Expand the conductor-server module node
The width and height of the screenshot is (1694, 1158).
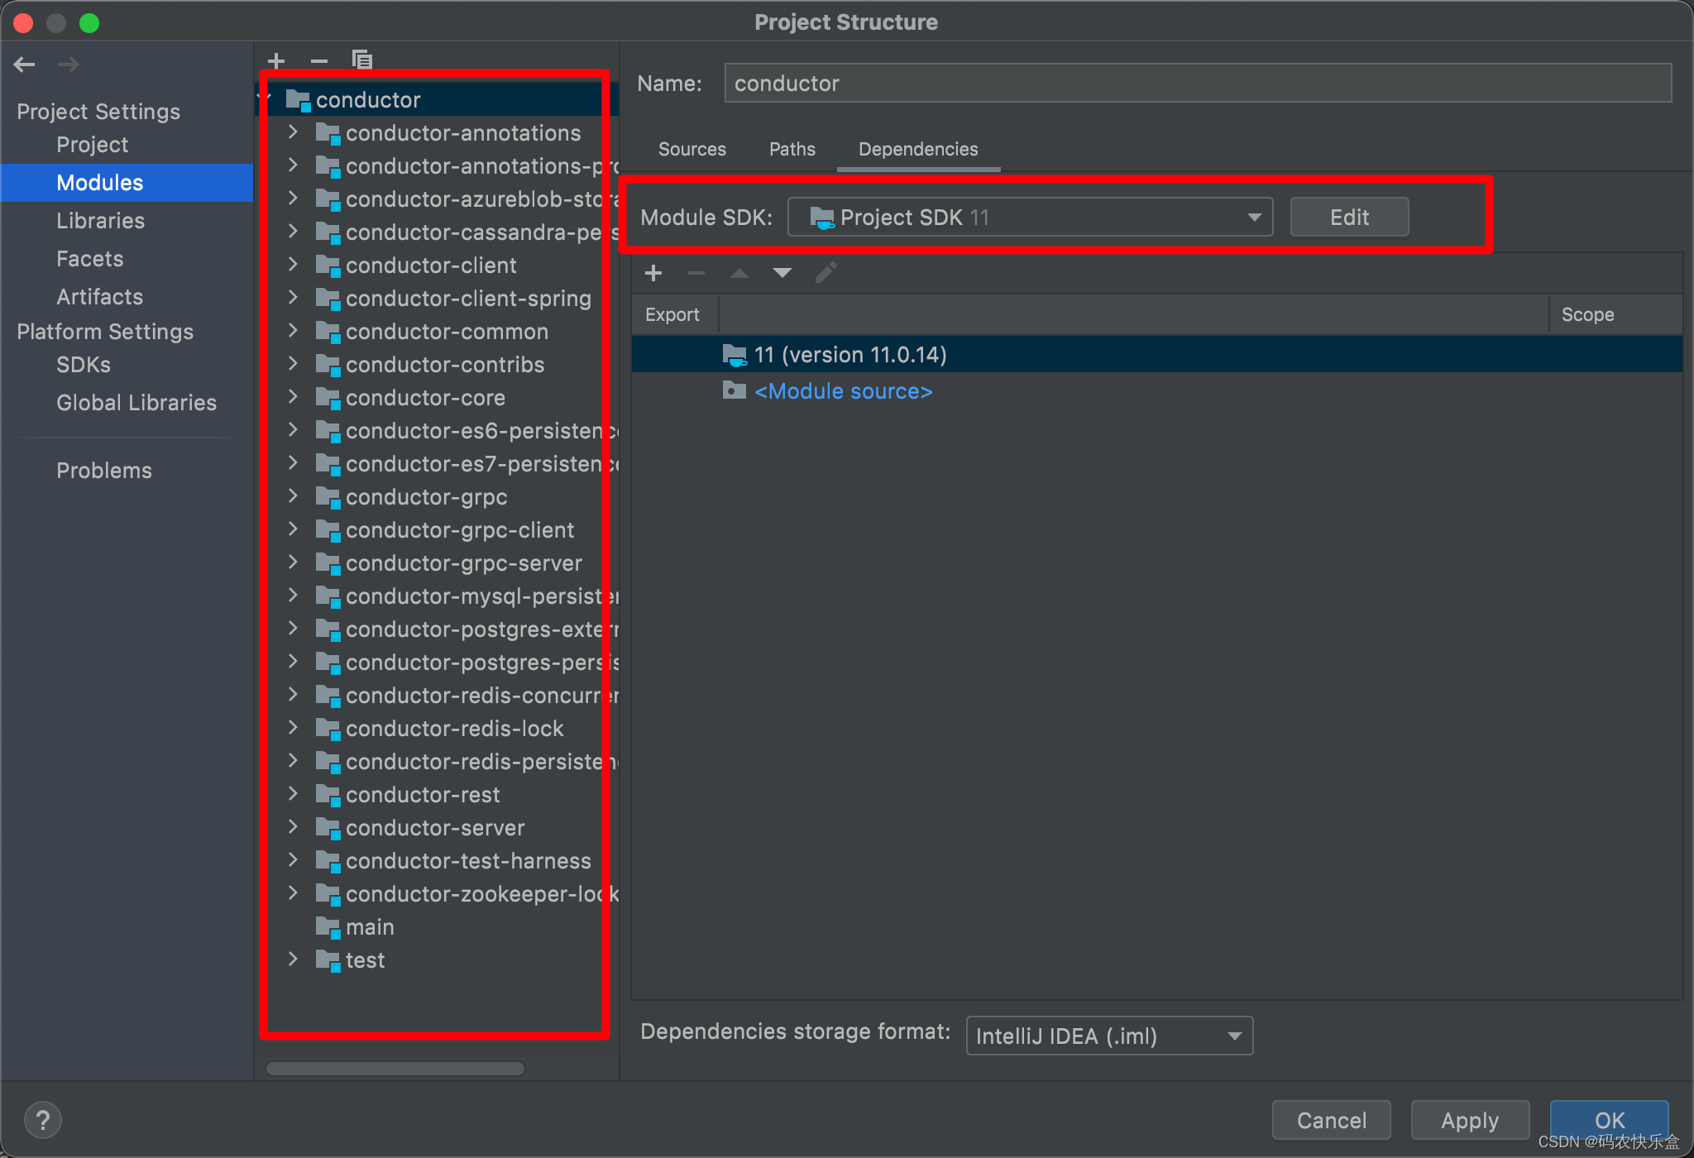(x=293, y=827)
